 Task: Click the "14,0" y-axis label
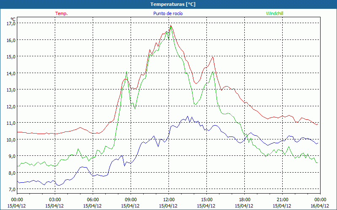pos(11,73)
